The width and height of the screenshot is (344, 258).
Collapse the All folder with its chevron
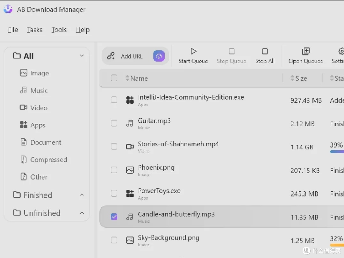coord(82,56)
